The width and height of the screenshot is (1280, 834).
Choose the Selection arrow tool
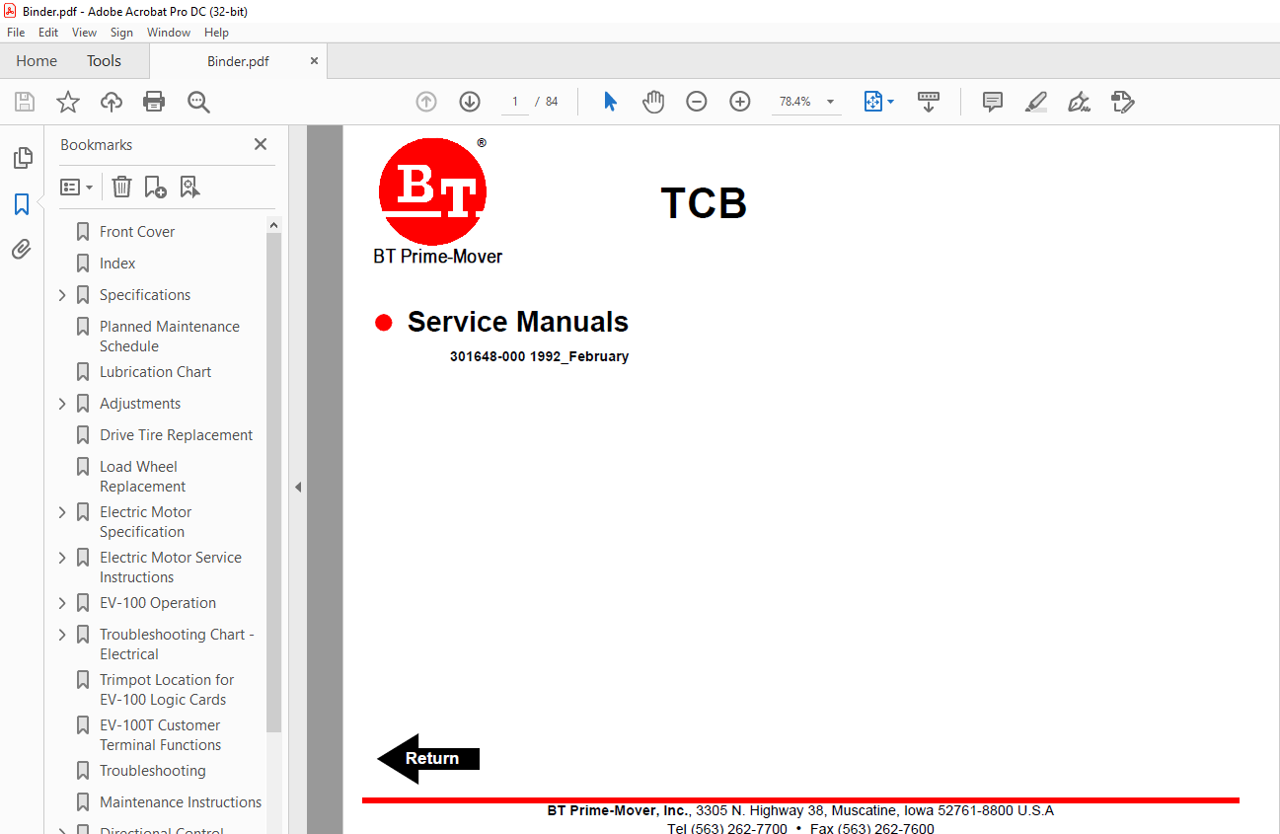[x=610, y=102]
